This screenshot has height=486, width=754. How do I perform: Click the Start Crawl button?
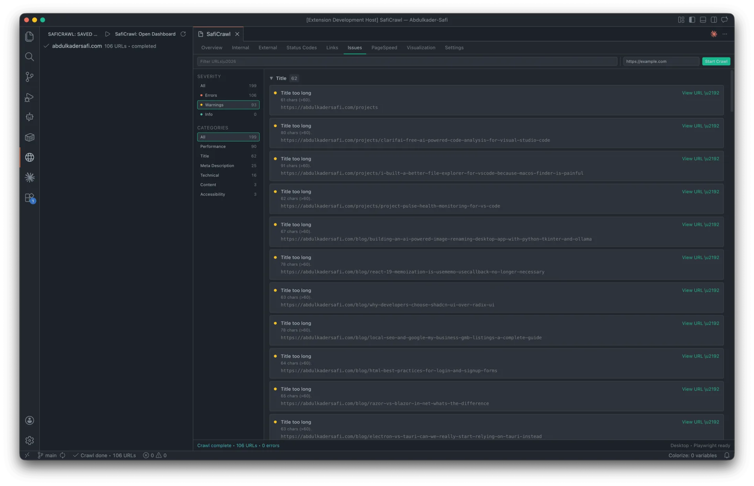coord(716,61)
